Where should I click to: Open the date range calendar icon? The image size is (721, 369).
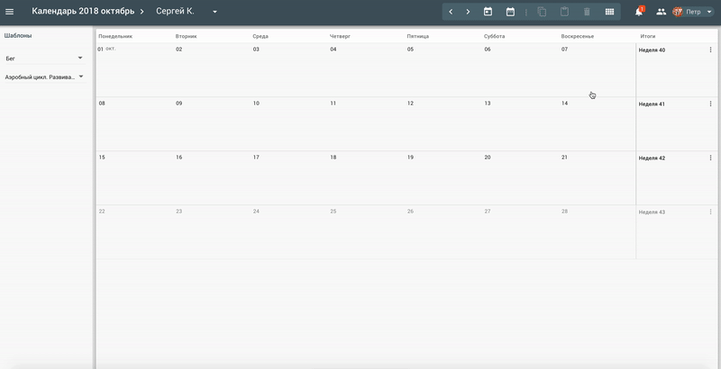[x=510, y=12]
